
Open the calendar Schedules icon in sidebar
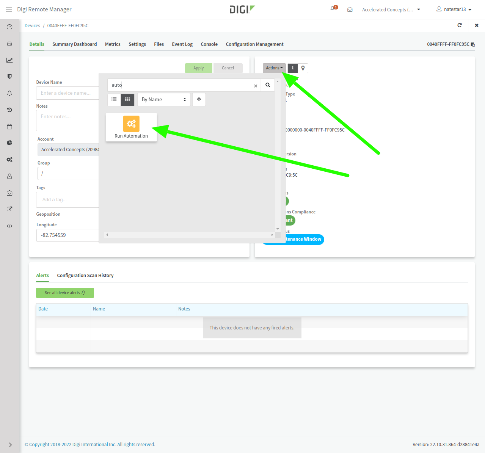pyautogui.click(x=9, y=127)
